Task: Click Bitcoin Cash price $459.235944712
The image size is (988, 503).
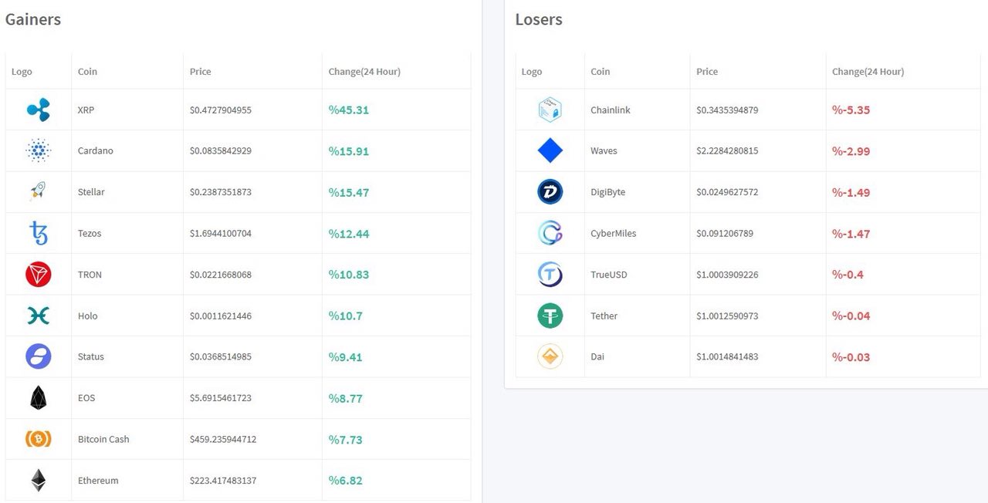Action: pos(223,439)
